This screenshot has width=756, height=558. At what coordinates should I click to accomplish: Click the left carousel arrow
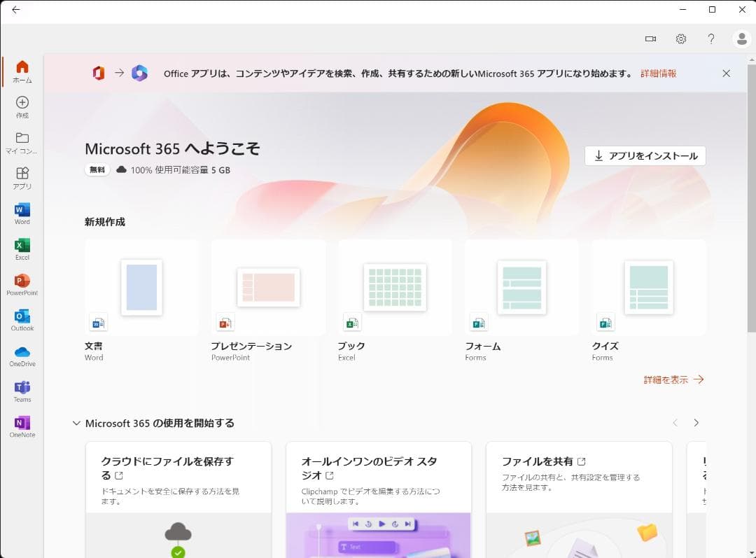(675, 423)
